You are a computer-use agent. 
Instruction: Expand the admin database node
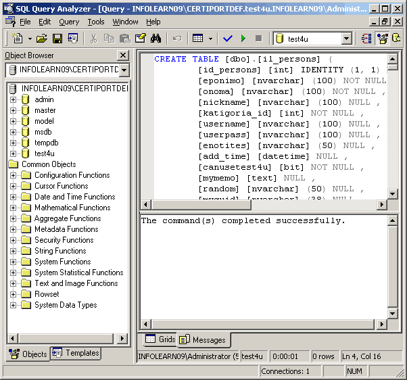pos(13,99)
